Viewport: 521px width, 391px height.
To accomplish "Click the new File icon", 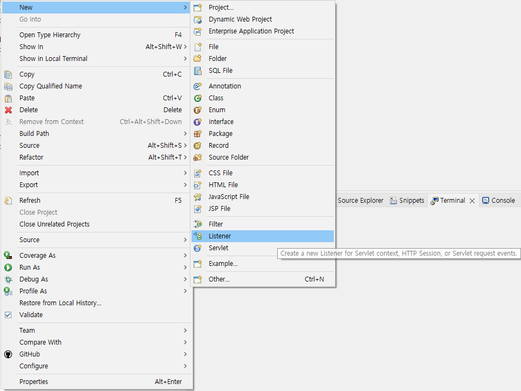I will pos(198,47).
